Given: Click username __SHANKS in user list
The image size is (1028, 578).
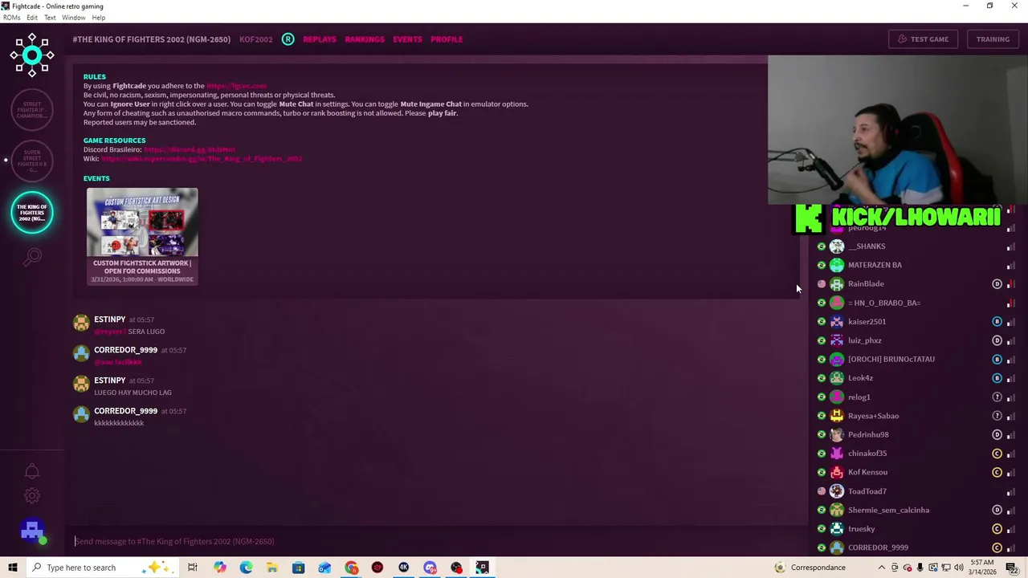Looking at the screenshot, I should [x=867, y=246].
